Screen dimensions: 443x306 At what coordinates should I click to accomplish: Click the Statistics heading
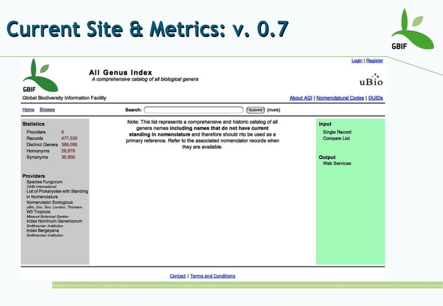click(33, 124)
